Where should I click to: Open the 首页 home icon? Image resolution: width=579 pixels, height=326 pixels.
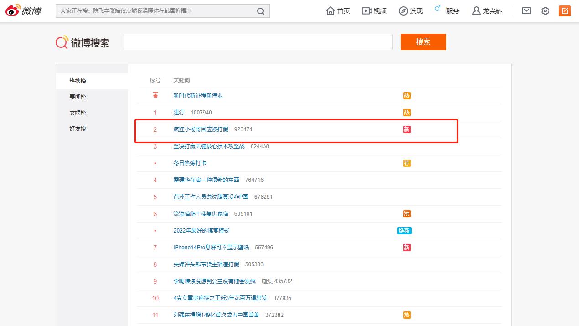tap(337, 10)
